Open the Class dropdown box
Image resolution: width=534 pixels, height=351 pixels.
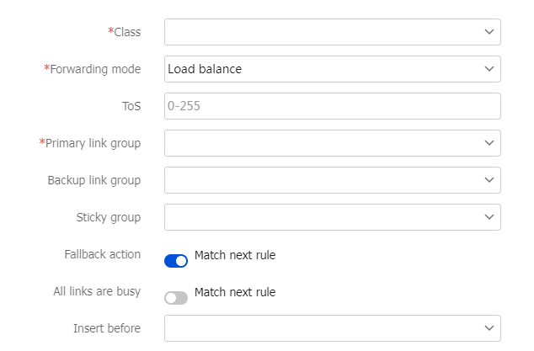320,32
